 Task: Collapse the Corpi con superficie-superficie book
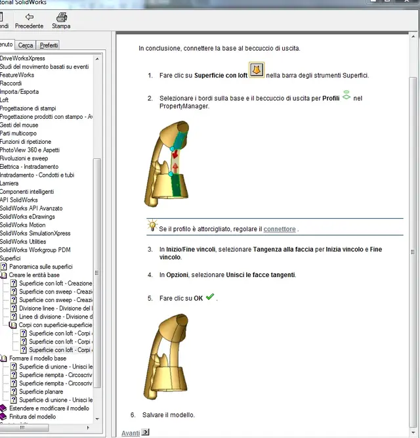pyautogui.click(x=13, y=325)
